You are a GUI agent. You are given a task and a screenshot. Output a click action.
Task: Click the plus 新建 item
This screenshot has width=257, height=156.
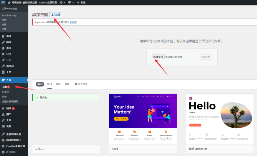pos(81,3)
